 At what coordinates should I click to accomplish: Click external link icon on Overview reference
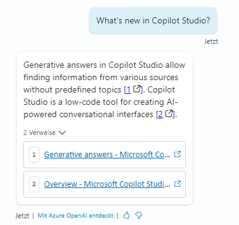pos(177,184)
